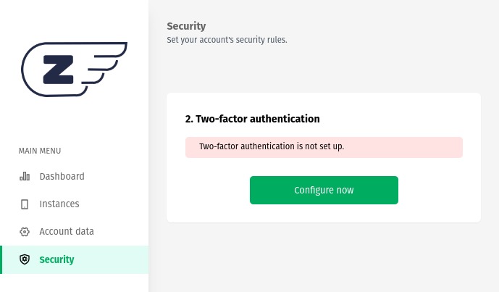Click the Instances device icon

tap(25, 204)
